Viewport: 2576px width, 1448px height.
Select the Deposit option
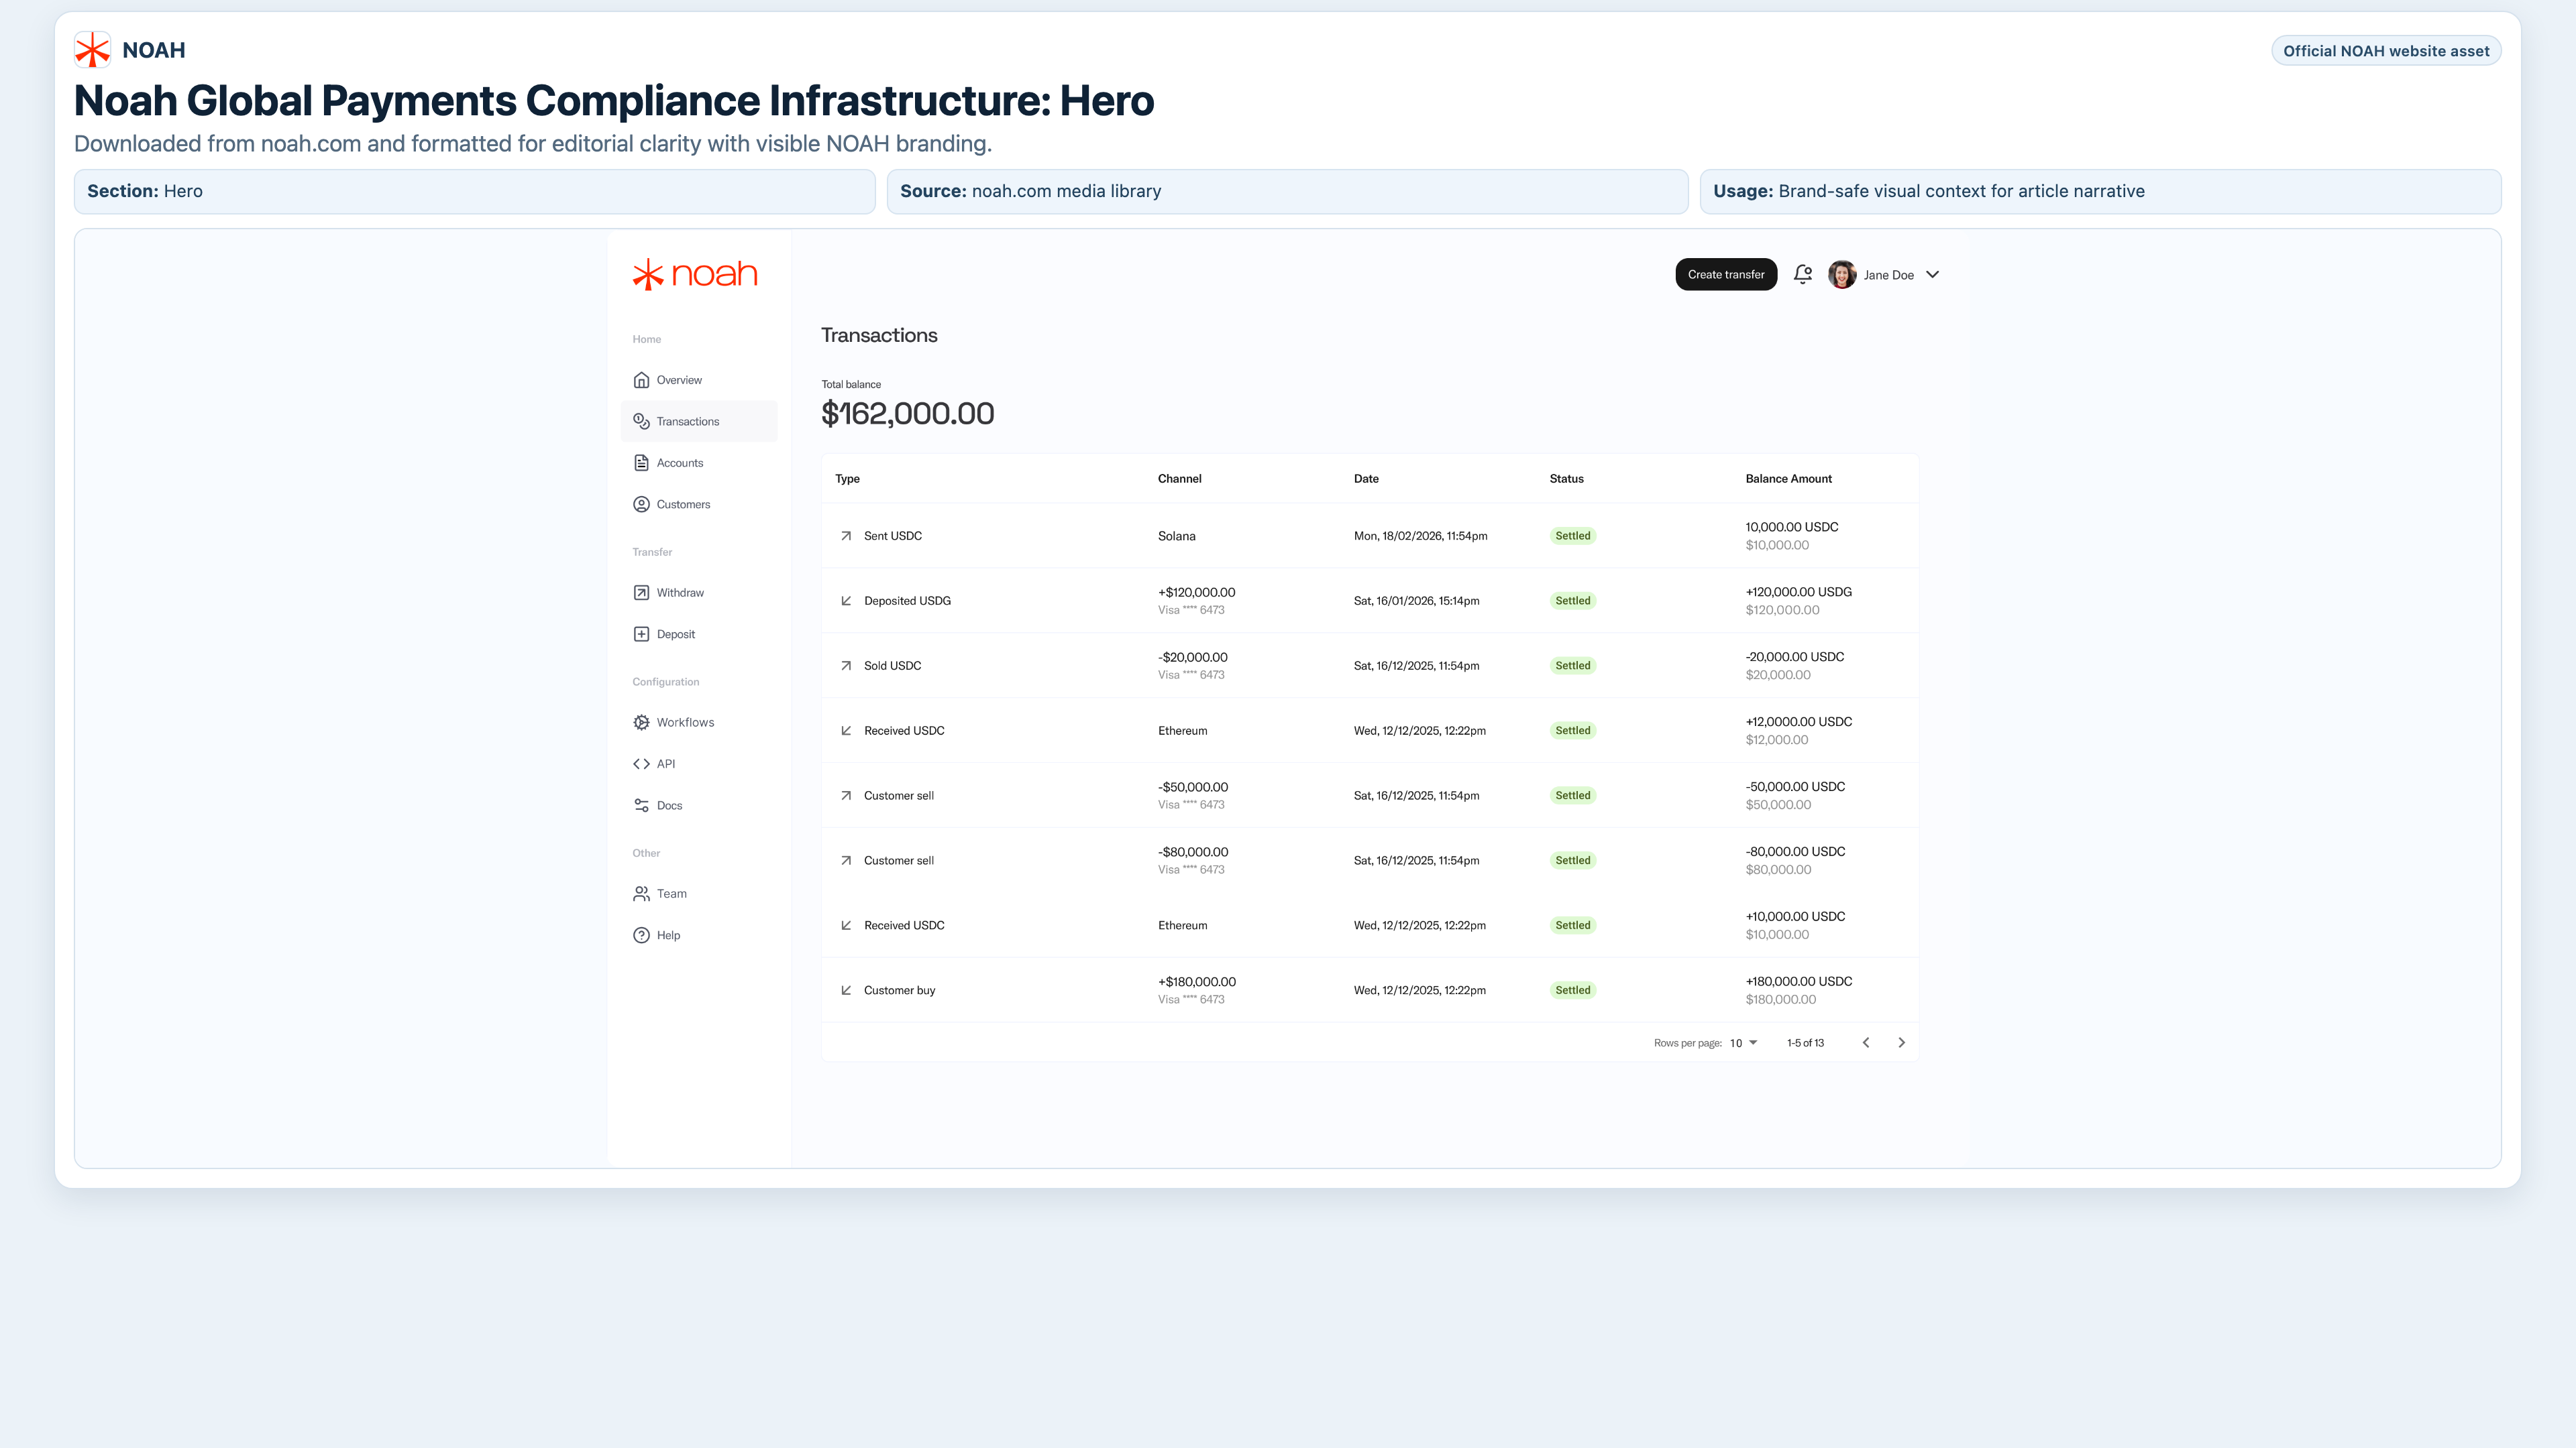point(676,633)
